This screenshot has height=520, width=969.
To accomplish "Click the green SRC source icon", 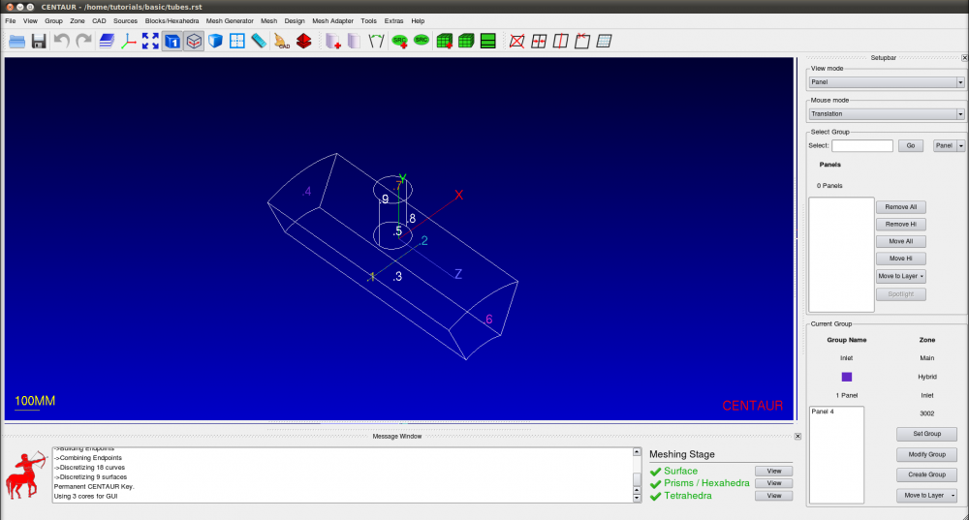I will 422,40.
